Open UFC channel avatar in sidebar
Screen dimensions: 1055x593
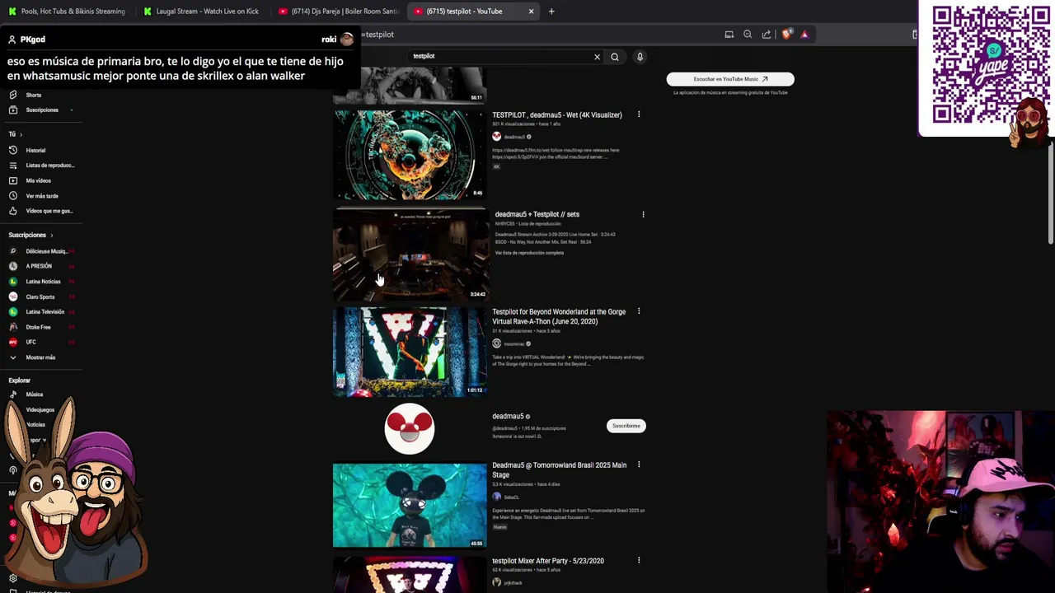point(12,342)
